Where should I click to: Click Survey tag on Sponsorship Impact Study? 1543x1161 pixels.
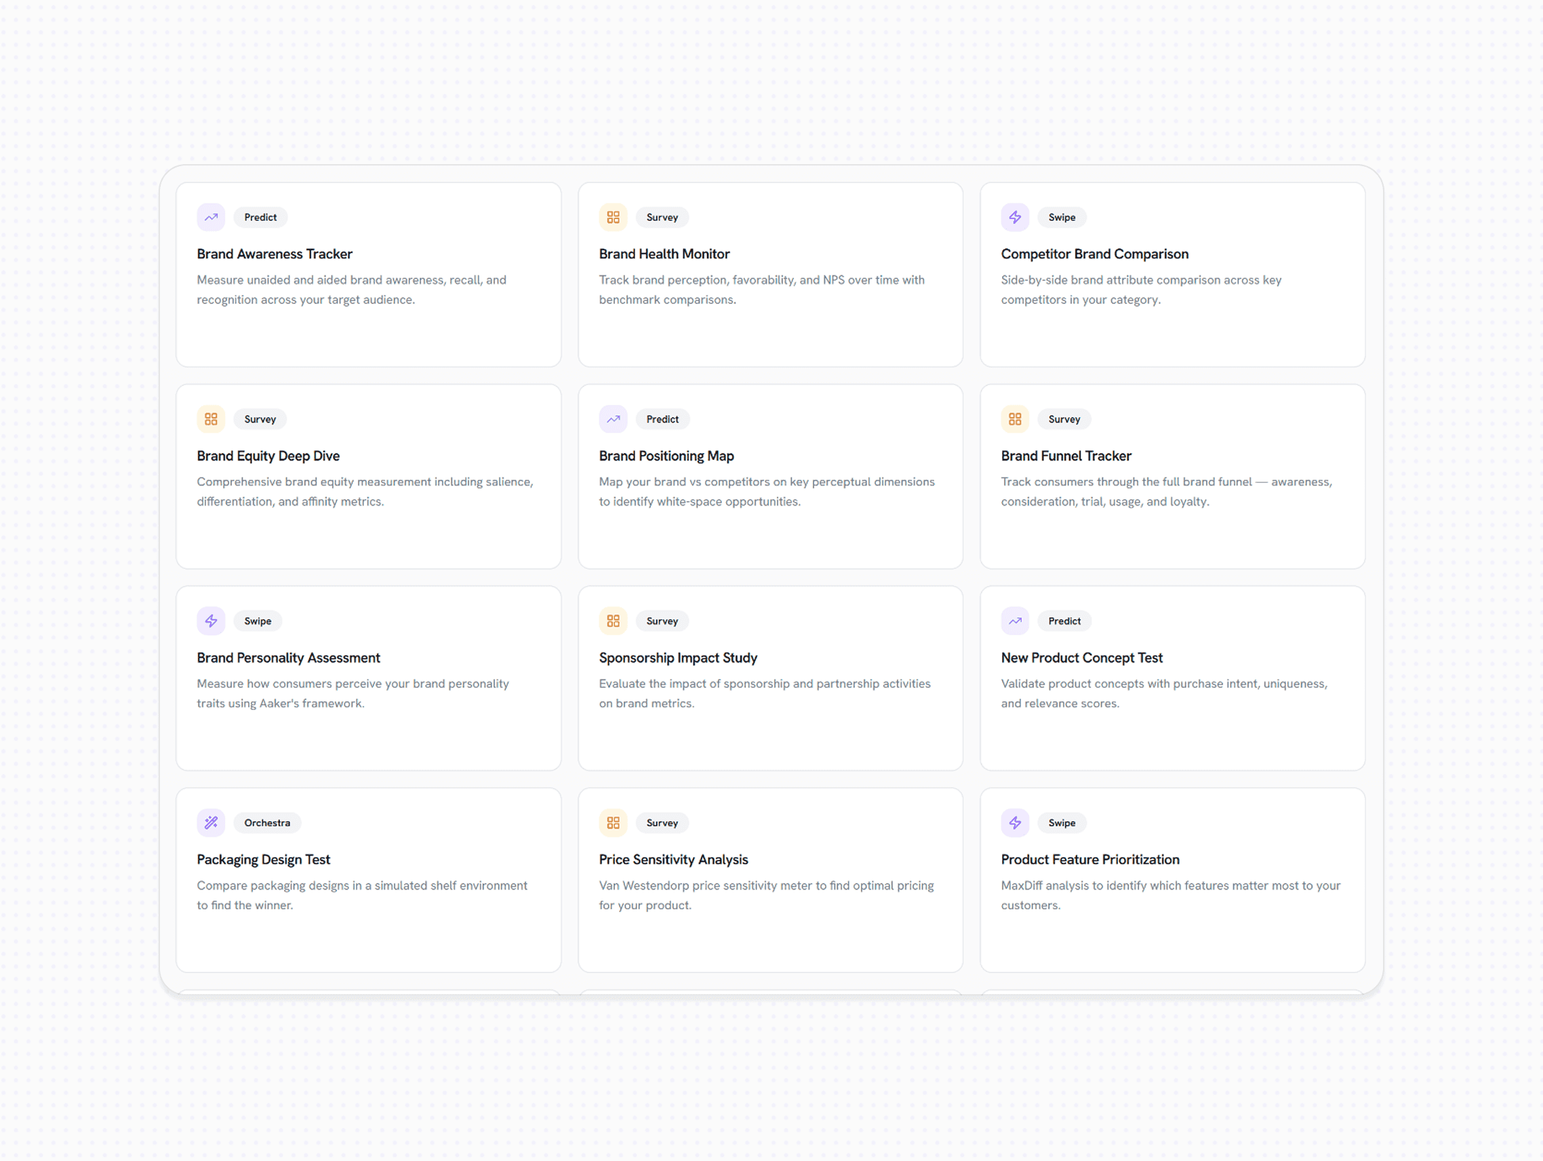point(662,621)
